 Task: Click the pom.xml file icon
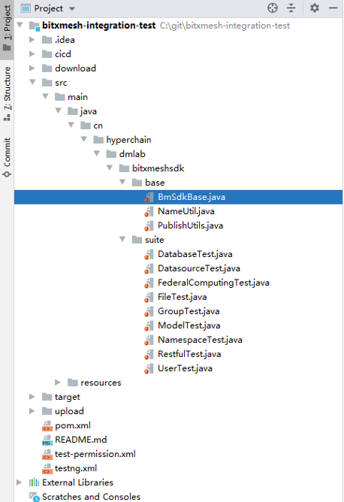[47, 425]
